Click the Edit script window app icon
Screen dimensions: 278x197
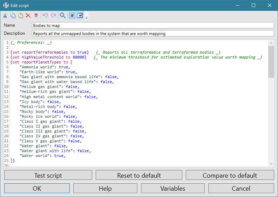6,5
